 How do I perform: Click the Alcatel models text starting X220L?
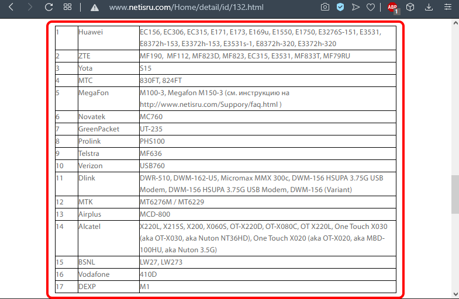coord(264,238)
